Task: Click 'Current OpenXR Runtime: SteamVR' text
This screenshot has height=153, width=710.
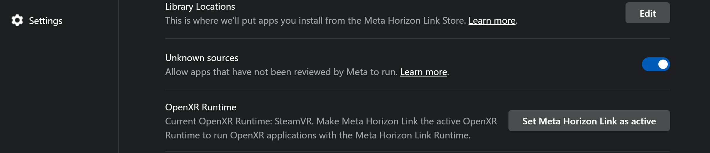Action: coord(239,121)
